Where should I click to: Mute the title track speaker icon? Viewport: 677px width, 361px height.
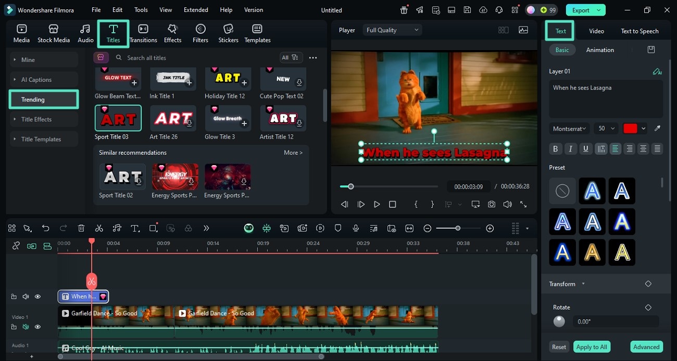[26, 296]
